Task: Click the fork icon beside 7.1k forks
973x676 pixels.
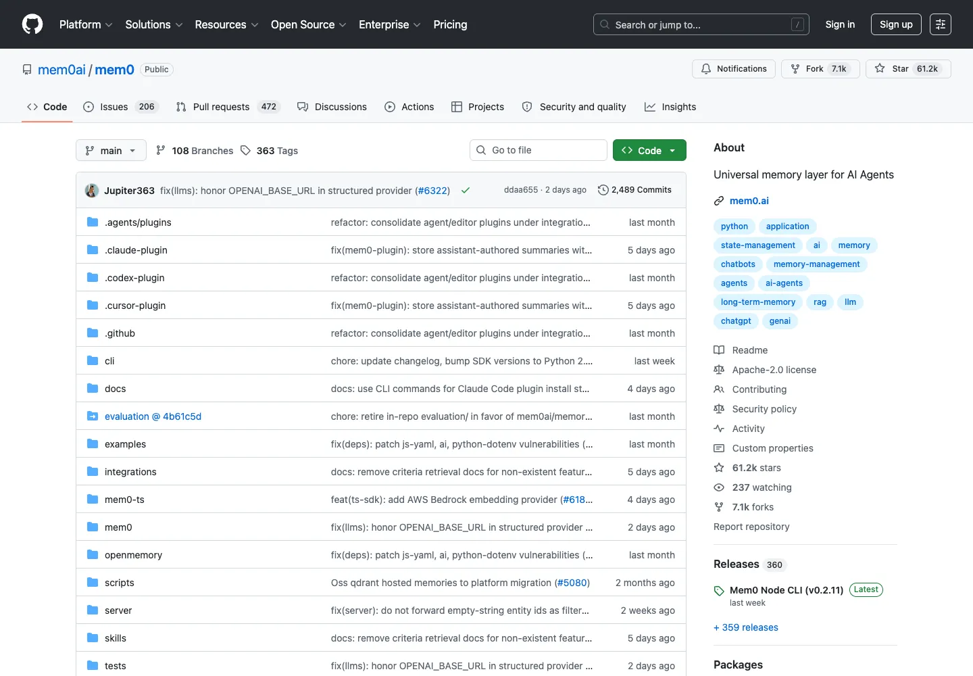Action: pyautogui.click(x=719, y=507)
